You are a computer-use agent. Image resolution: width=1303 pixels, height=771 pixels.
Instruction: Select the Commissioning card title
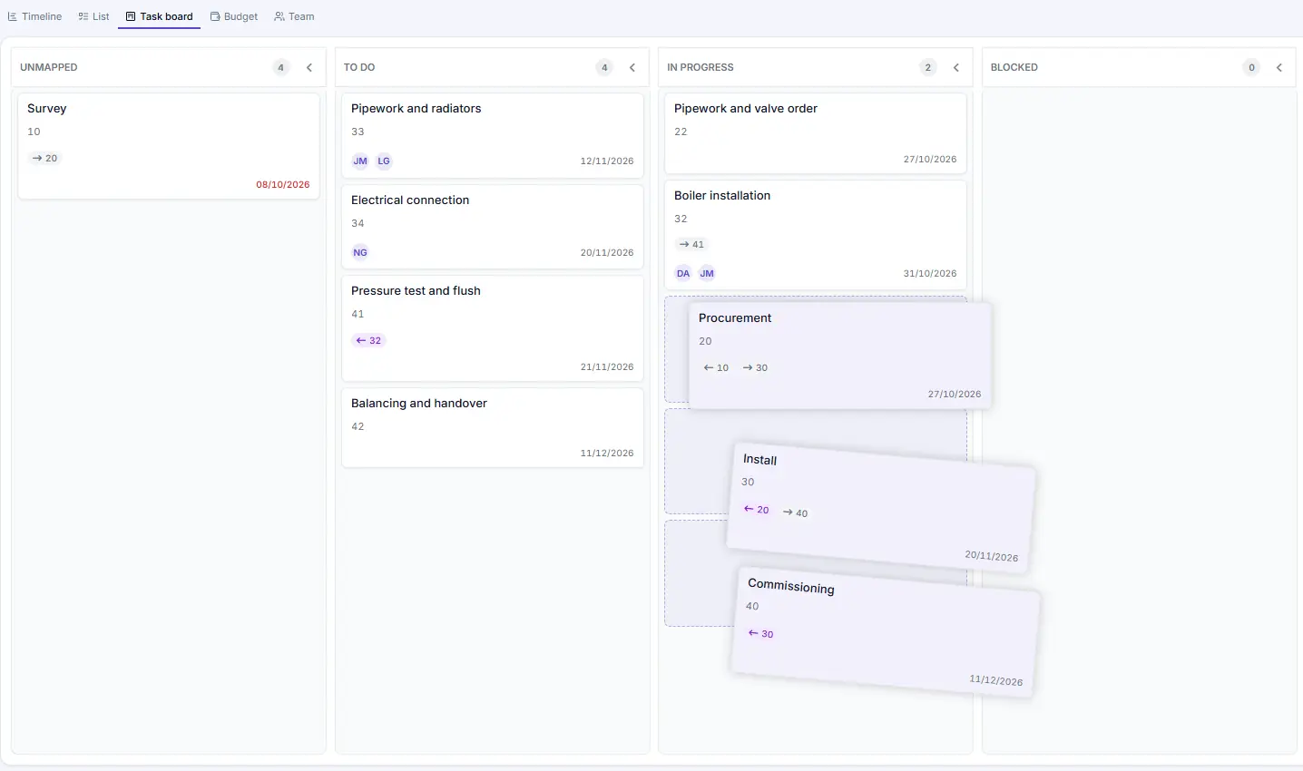(791, 586)
